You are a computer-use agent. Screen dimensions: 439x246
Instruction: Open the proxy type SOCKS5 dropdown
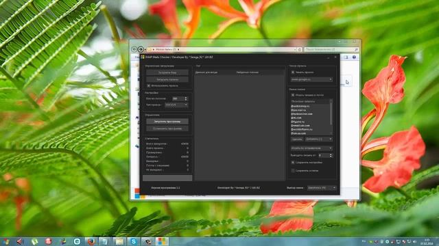(x=176, y=105)
